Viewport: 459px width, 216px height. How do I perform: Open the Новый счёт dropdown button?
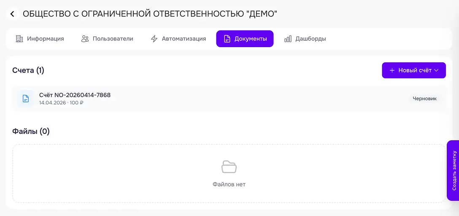coord(414,70)
